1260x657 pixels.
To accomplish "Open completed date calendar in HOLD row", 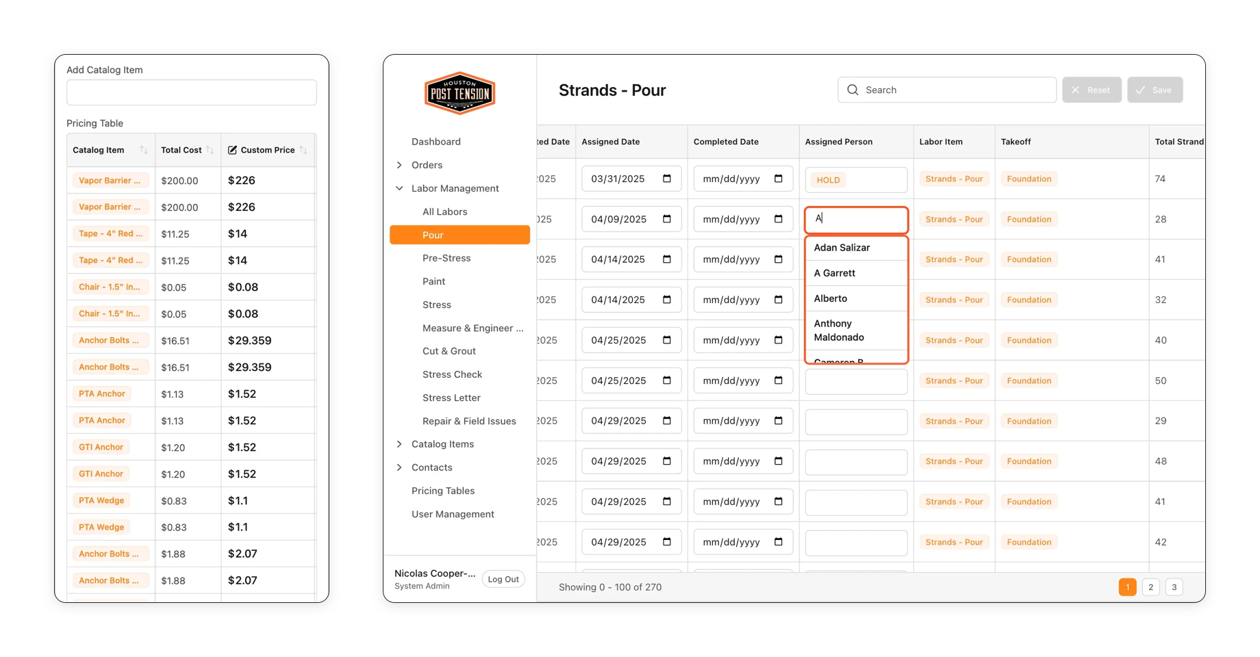I will pos(779,179).
